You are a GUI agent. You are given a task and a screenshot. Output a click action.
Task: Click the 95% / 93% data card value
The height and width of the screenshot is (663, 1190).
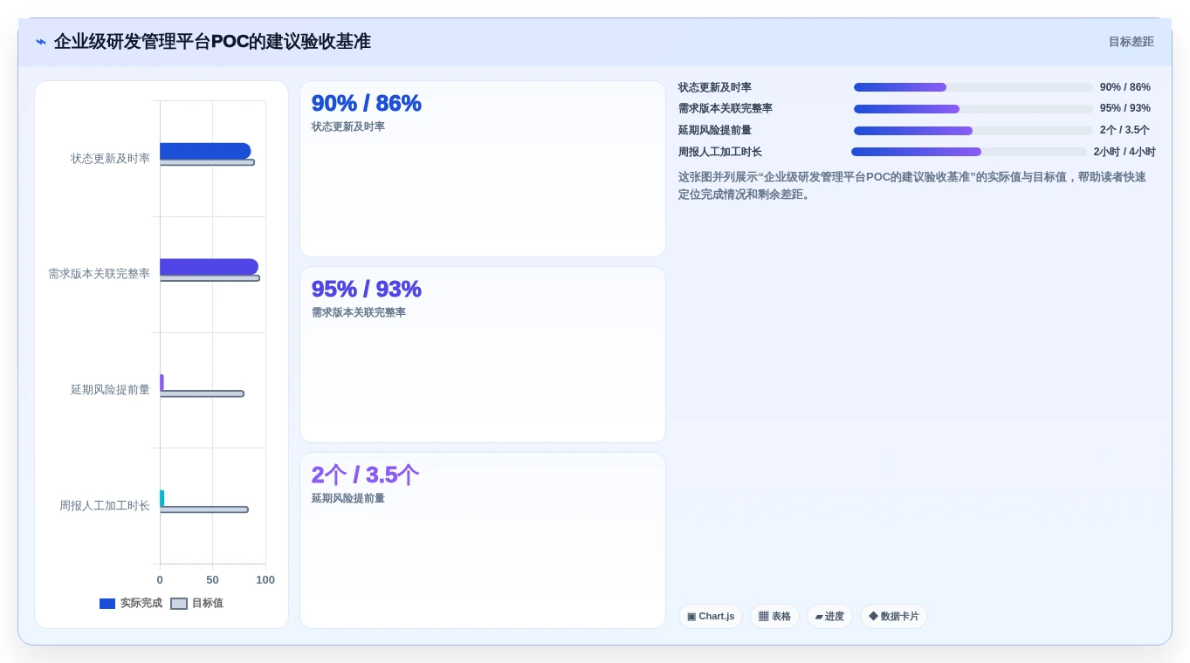(367, 290)
